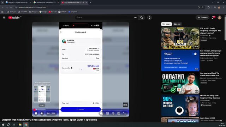This screenshot has width=226, height=127.
Task: Open the DeepSeek bookmark
Action: click(73, 12)
